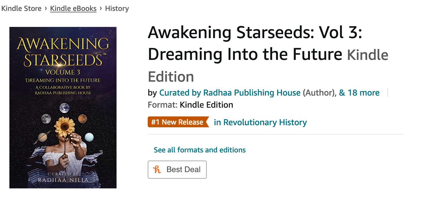
Task: Expand the '& 18 more' contributors list
Action: click(359, 93)
